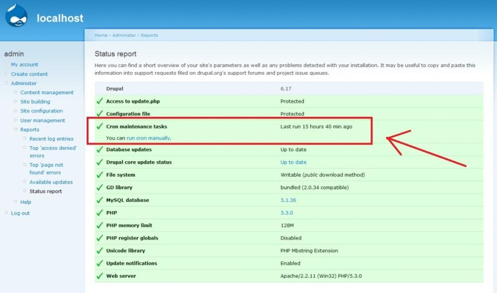Open Content management menu item
This screenshot has height=293, width=497.
[x=47, y=93]
